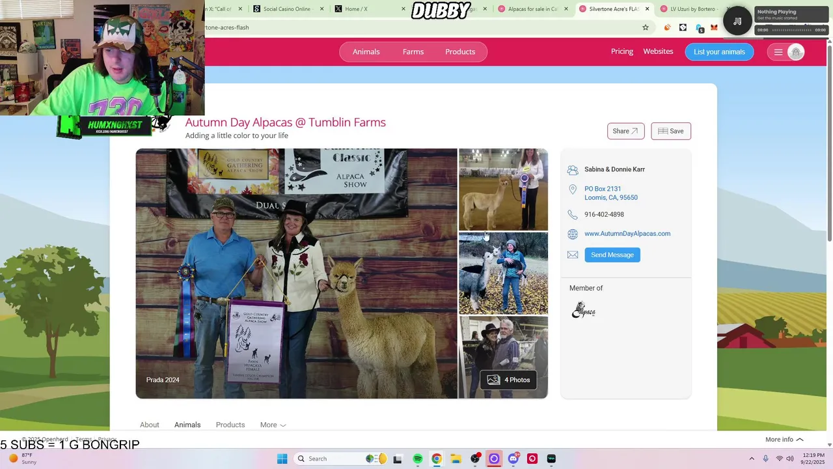Expand the More tab dropdown
The width and height of the screenshot is (833, 469).
coord(273,425)
